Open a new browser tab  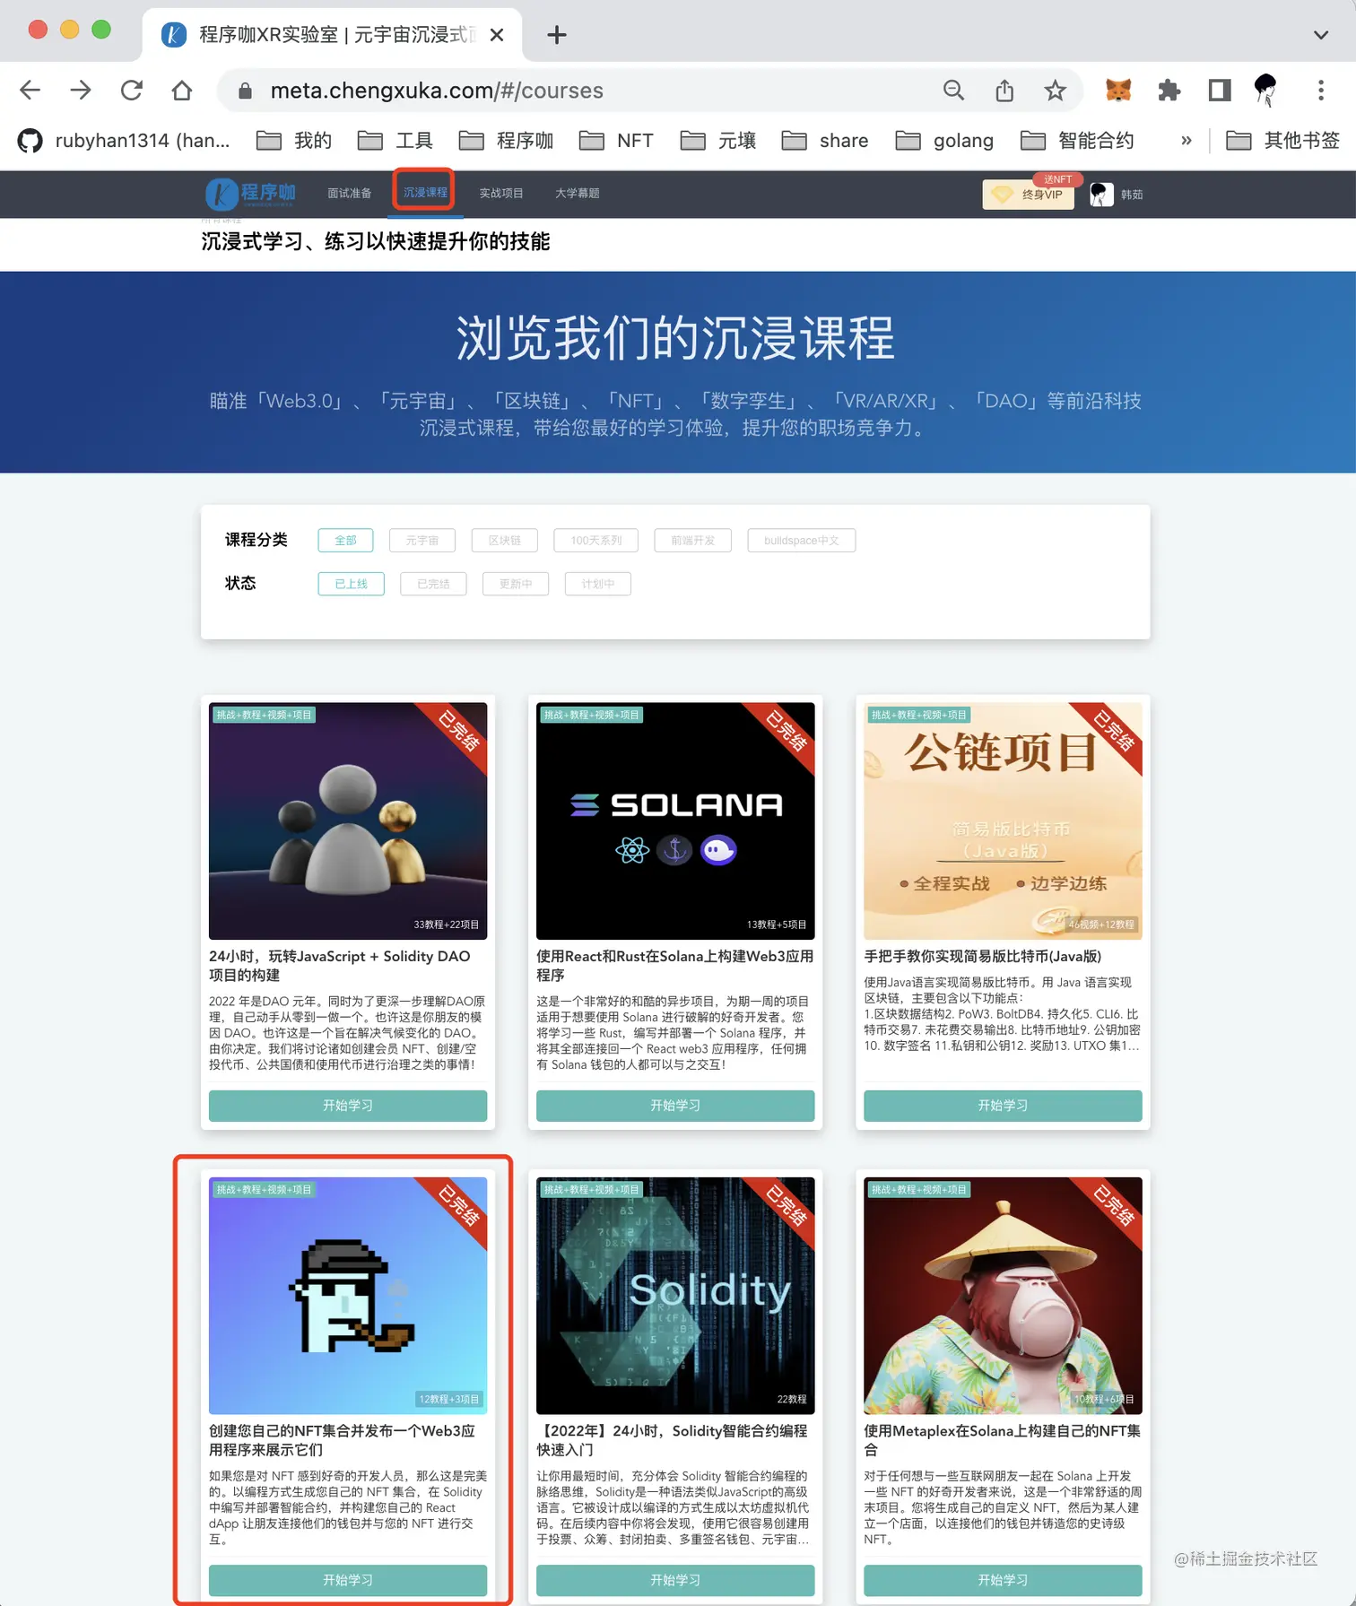556,35
